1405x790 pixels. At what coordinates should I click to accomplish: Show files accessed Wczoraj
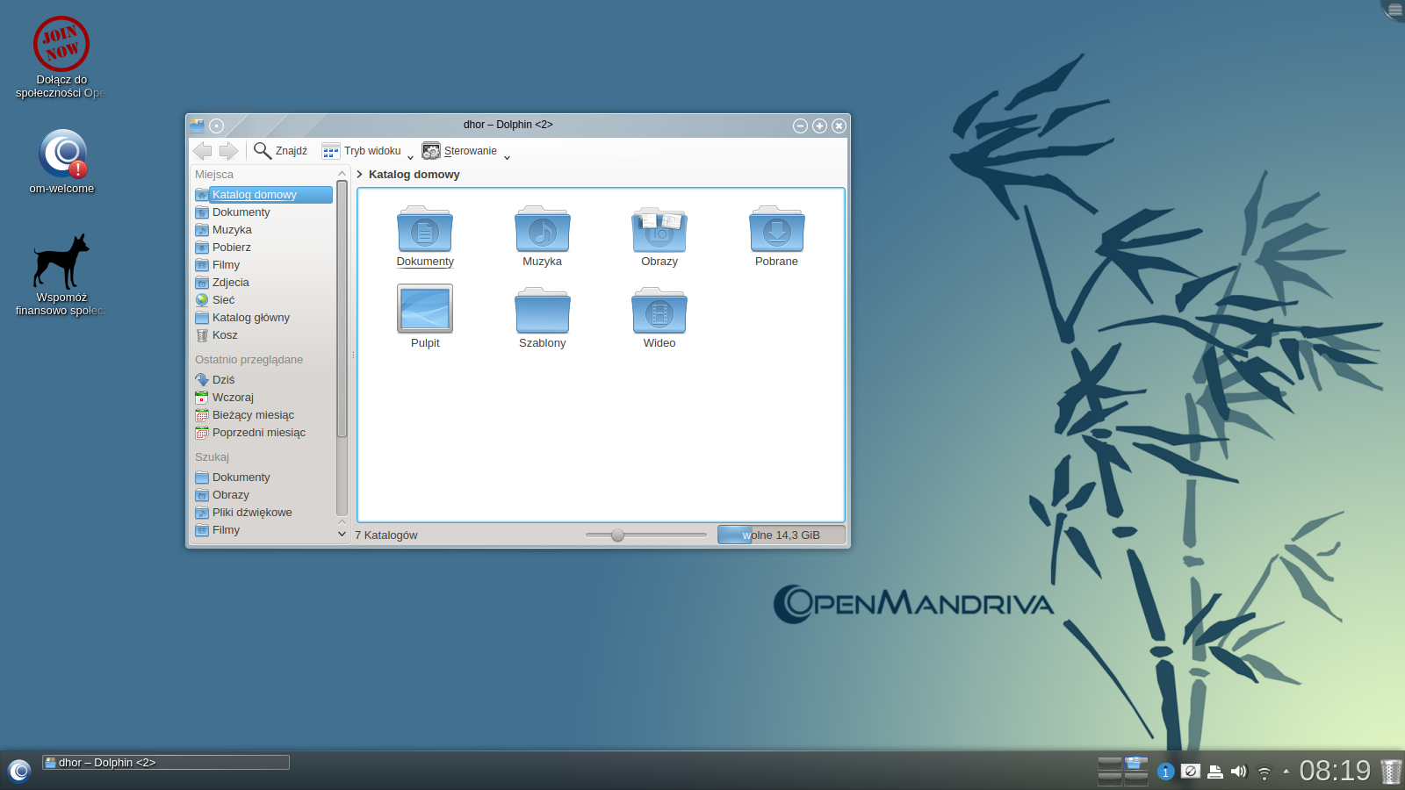pos(263,398)
